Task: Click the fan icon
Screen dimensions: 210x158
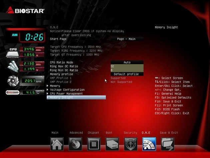Action: 13,81
